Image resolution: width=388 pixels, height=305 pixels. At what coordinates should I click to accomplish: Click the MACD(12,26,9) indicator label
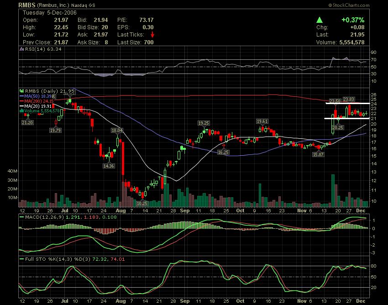[x=45, y=217]
